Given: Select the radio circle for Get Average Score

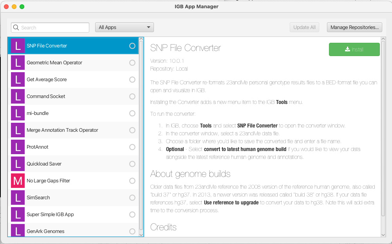Looking at the screenshot, I should click(x=132, y=80).
